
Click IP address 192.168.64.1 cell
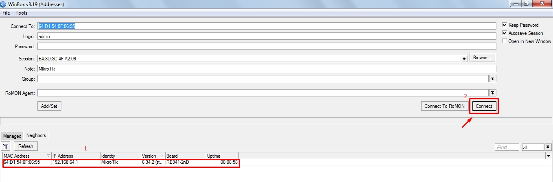click(65, 162)
